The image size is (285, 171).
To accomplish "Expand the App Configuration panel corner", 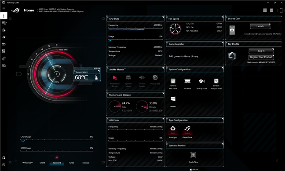I will coord(223,119).
